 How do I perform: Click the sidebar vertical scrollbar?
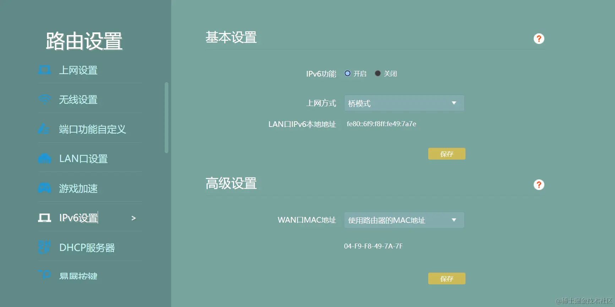coord(167,118)
